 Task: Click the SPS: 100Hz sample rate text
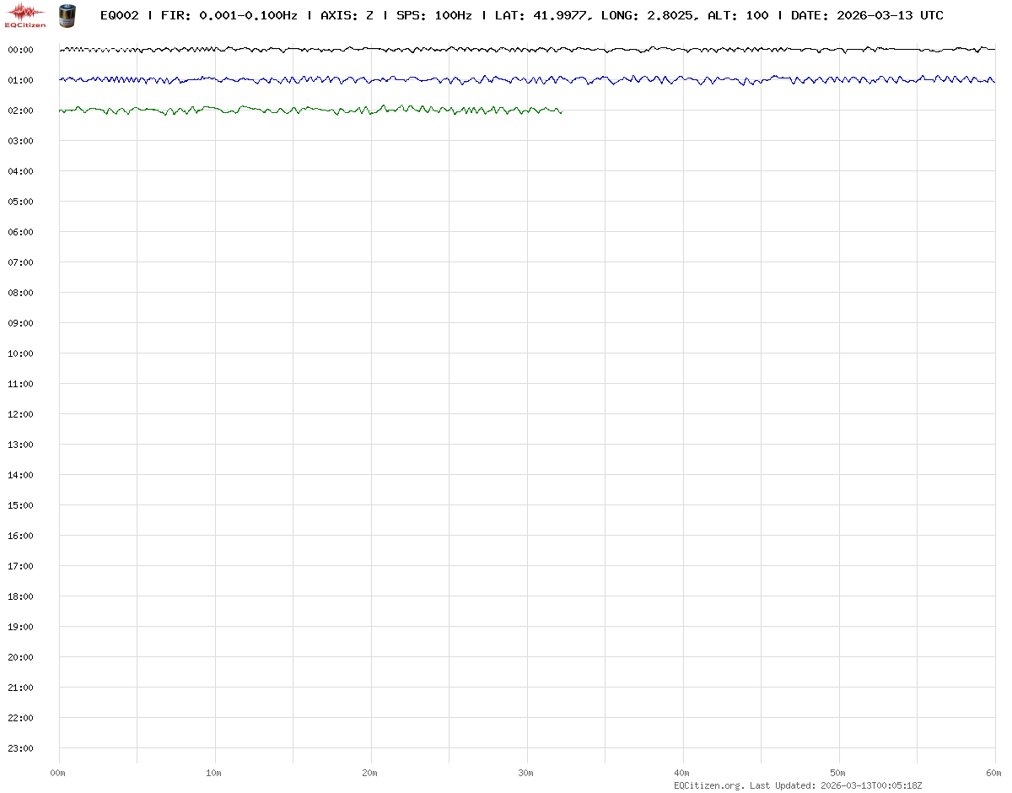[x=433, y=16]
